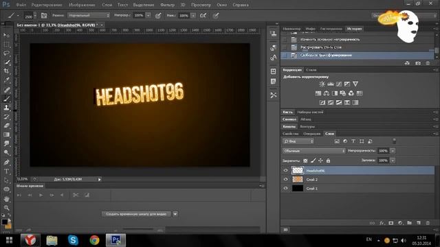
Task: Toggle lock transparent pixels in Layers panel
Action: [305, 161]
